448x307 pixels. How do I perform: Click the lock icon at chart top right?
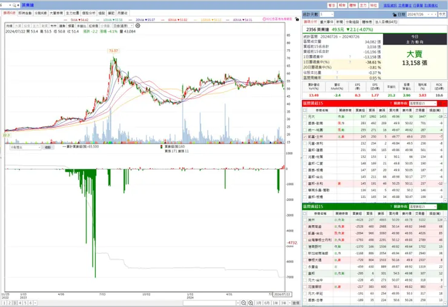[x=297, y=19]
